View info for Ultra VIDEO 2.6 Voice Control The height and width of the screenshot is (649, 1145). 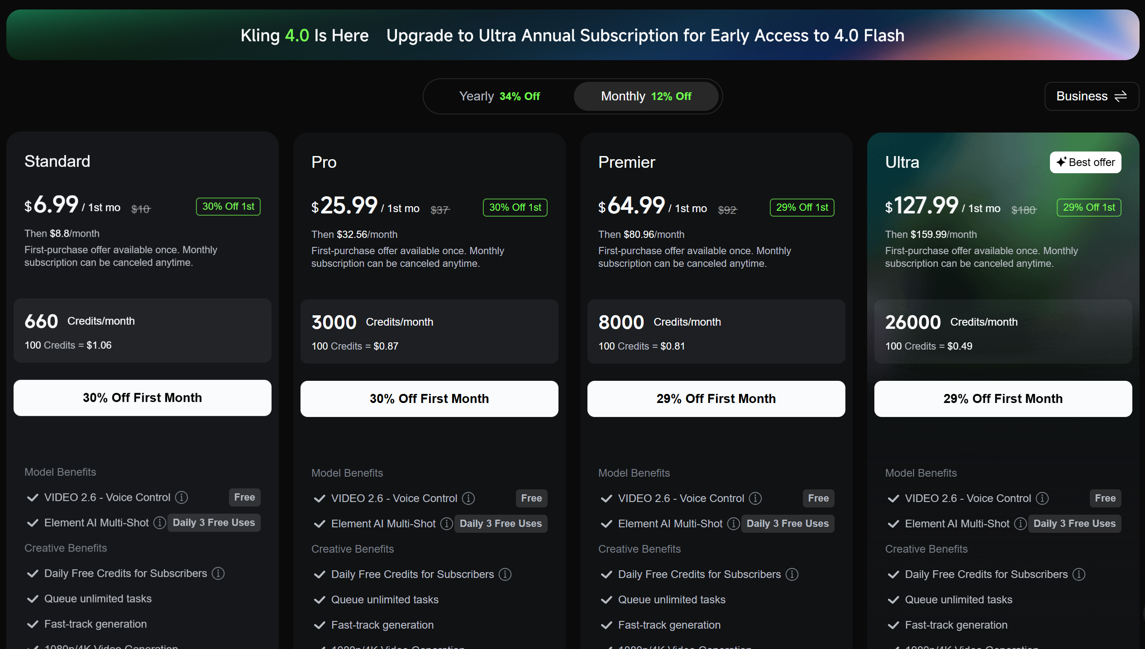click(x=1042, y=498)
